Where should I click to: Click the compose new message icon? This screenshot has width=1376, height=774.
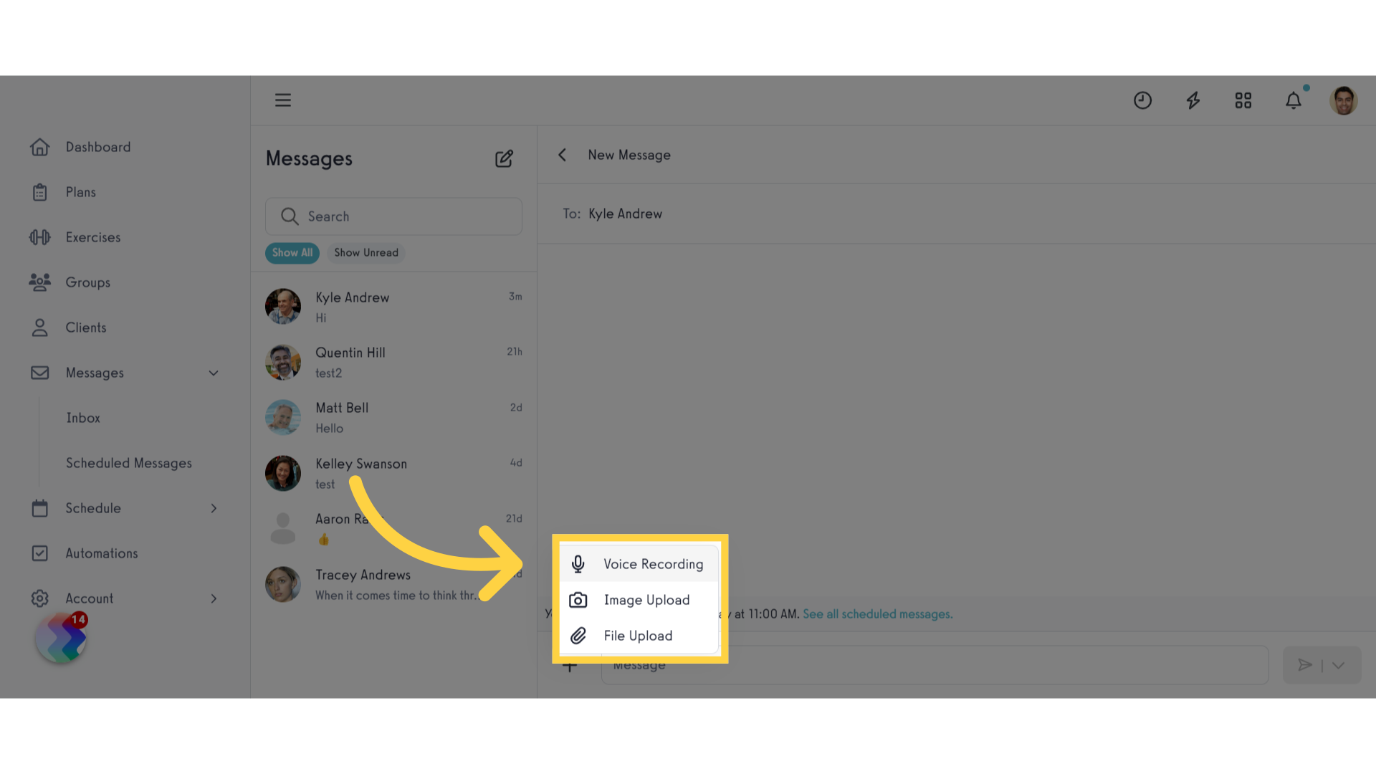tap(505, 159)
